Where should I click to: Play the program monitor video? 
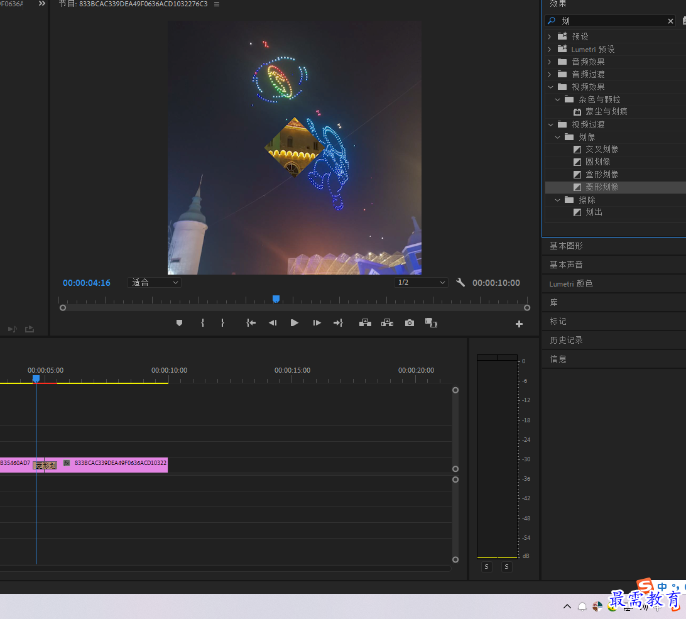(295, 323)
